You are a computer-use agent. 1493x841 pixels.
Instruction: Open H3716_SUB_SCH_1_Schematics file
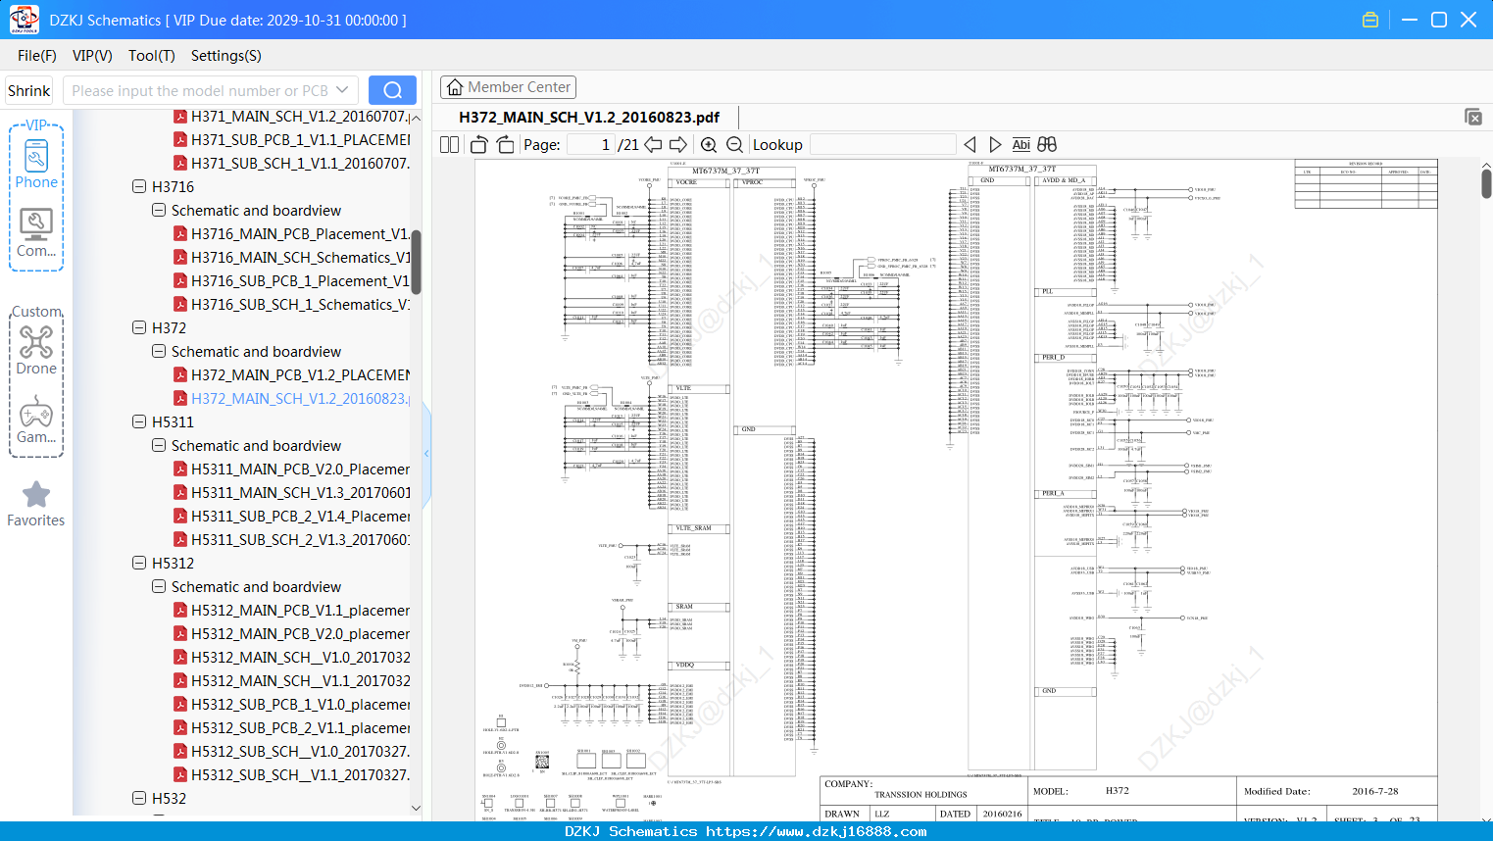click(291, 304)
